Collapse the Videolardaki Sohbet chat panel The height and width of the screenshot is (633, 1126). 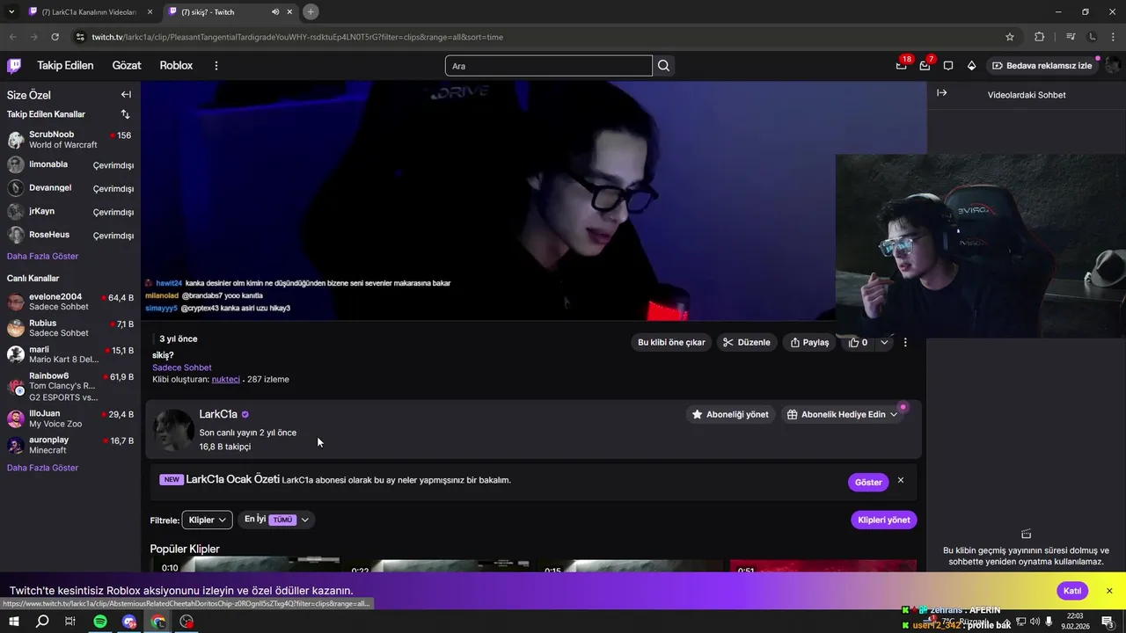tap(941, 93)
